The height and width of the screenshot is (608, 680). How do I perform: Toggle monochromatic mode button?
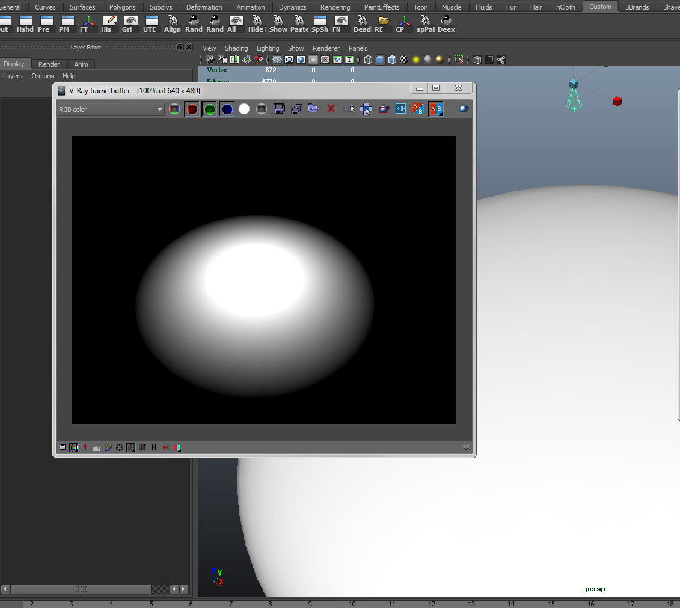(x=262, y=109)
